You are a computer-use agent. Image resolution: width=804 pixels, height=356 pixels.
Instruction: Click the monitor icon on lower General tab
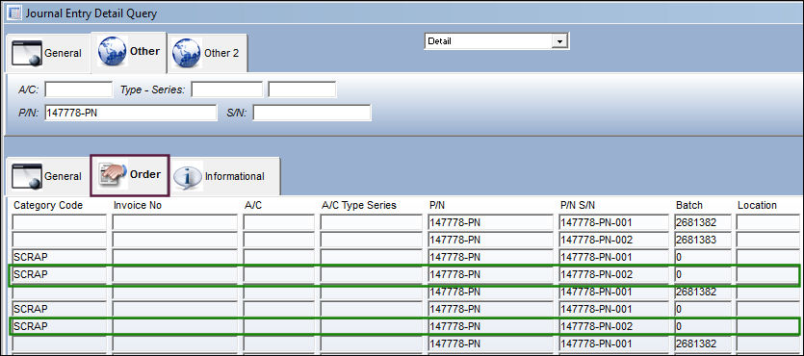[26, 176]
